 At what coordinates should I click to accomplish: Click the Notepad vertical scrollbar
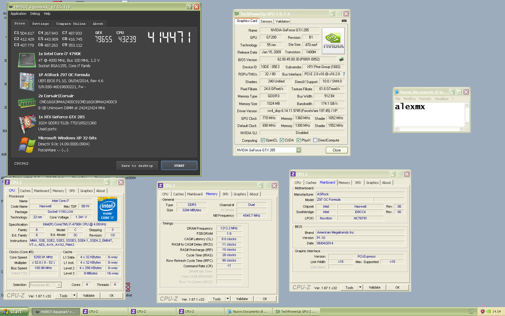(x=467, y=114)
